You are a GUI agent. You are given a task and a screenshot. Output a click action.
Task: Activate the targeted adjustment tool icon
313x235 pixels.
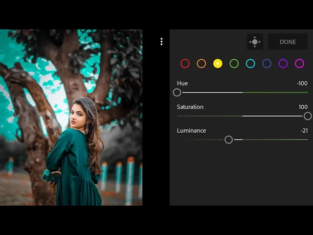click(255, 42)
